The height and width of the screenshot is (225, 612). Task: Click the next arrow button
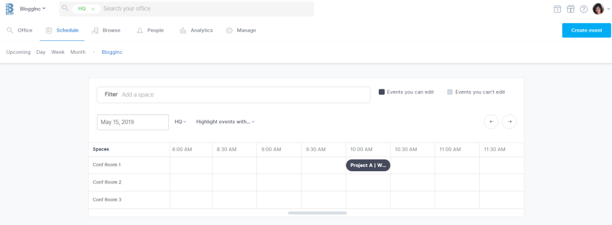tap(509, 122)
